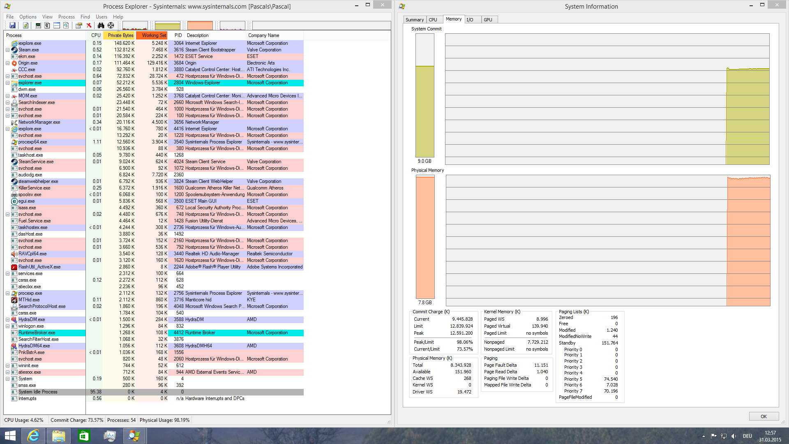This screenshot has width=789, height=444.
Task: Select the RuntimeBroker.exe process row
Action: (x=154, y=333)
